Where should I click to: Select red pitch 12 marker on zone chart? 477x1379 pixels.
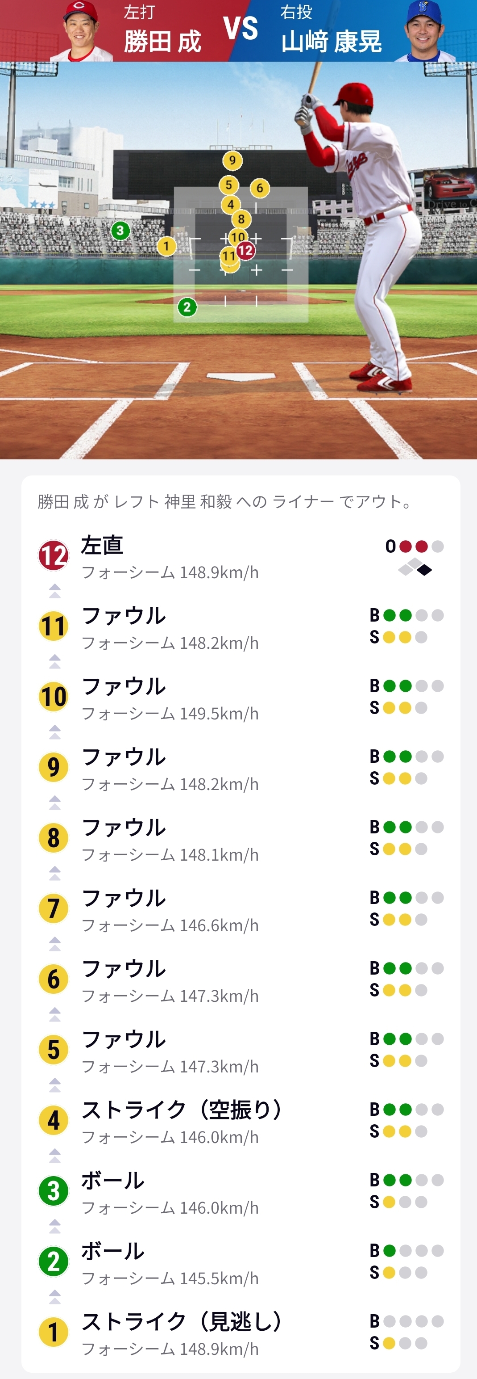tap(245, 250)
